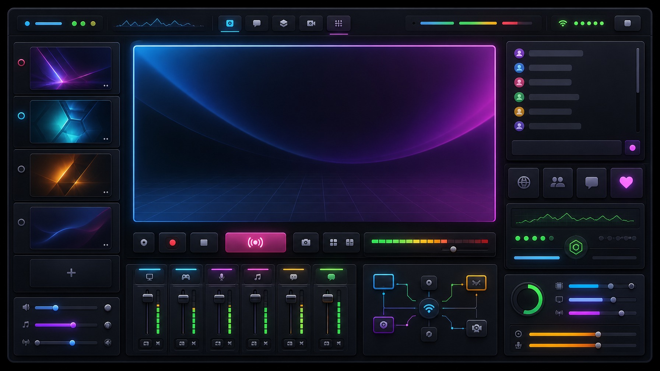The width and height of the screenshot is (660, 371).
Task: Open the speech bubble button beside the heart
Action: pyautogui.click(x=591, y=183)
